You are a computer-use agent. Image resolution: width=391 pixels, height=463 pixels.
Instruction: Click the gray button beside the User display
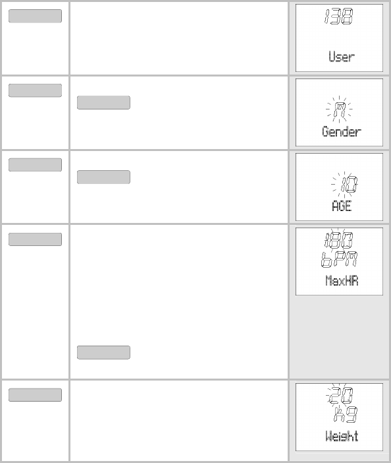35,16
